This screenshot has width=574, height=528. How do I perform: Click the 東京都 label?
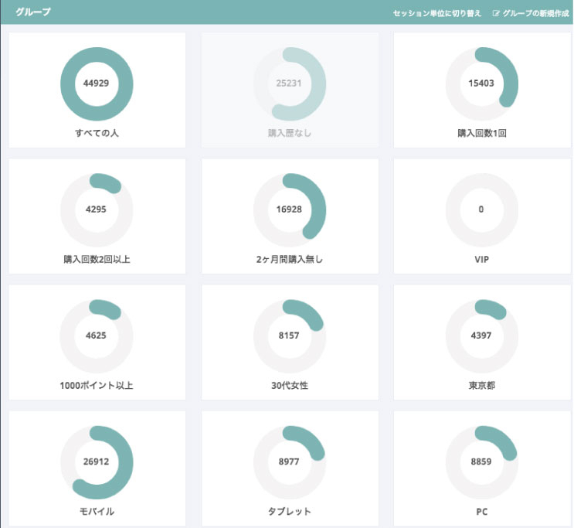[482, 385]
